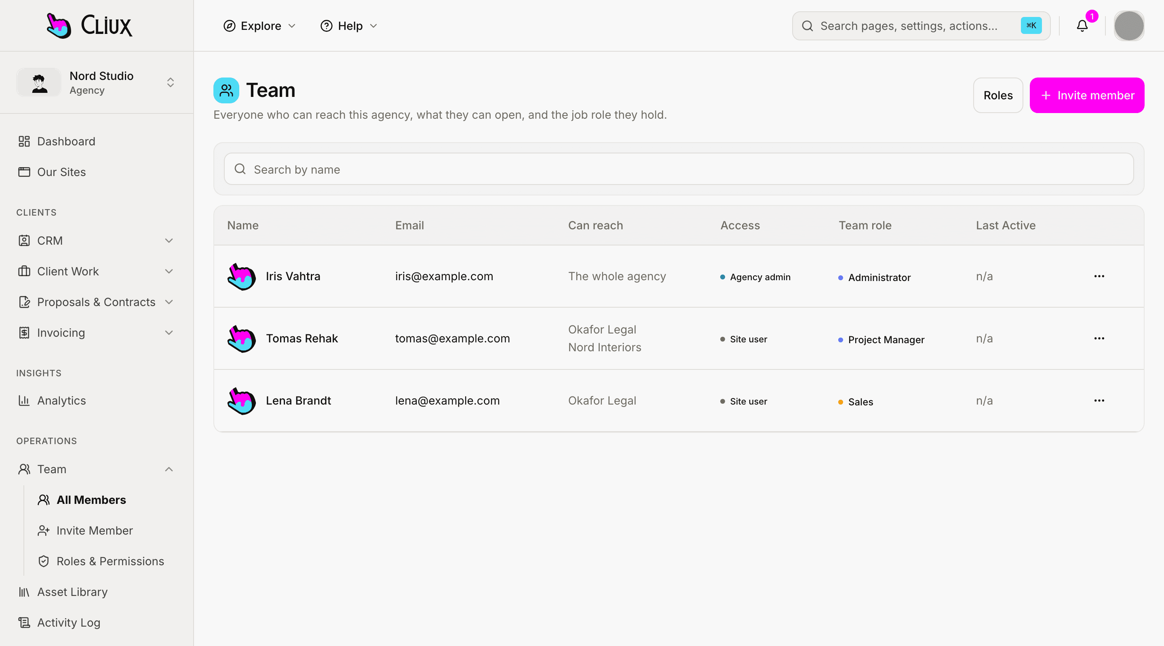Screen dimensions: 1164x646
Task: Open the more options for Iris Vahtra
Action: [1099, 276]
